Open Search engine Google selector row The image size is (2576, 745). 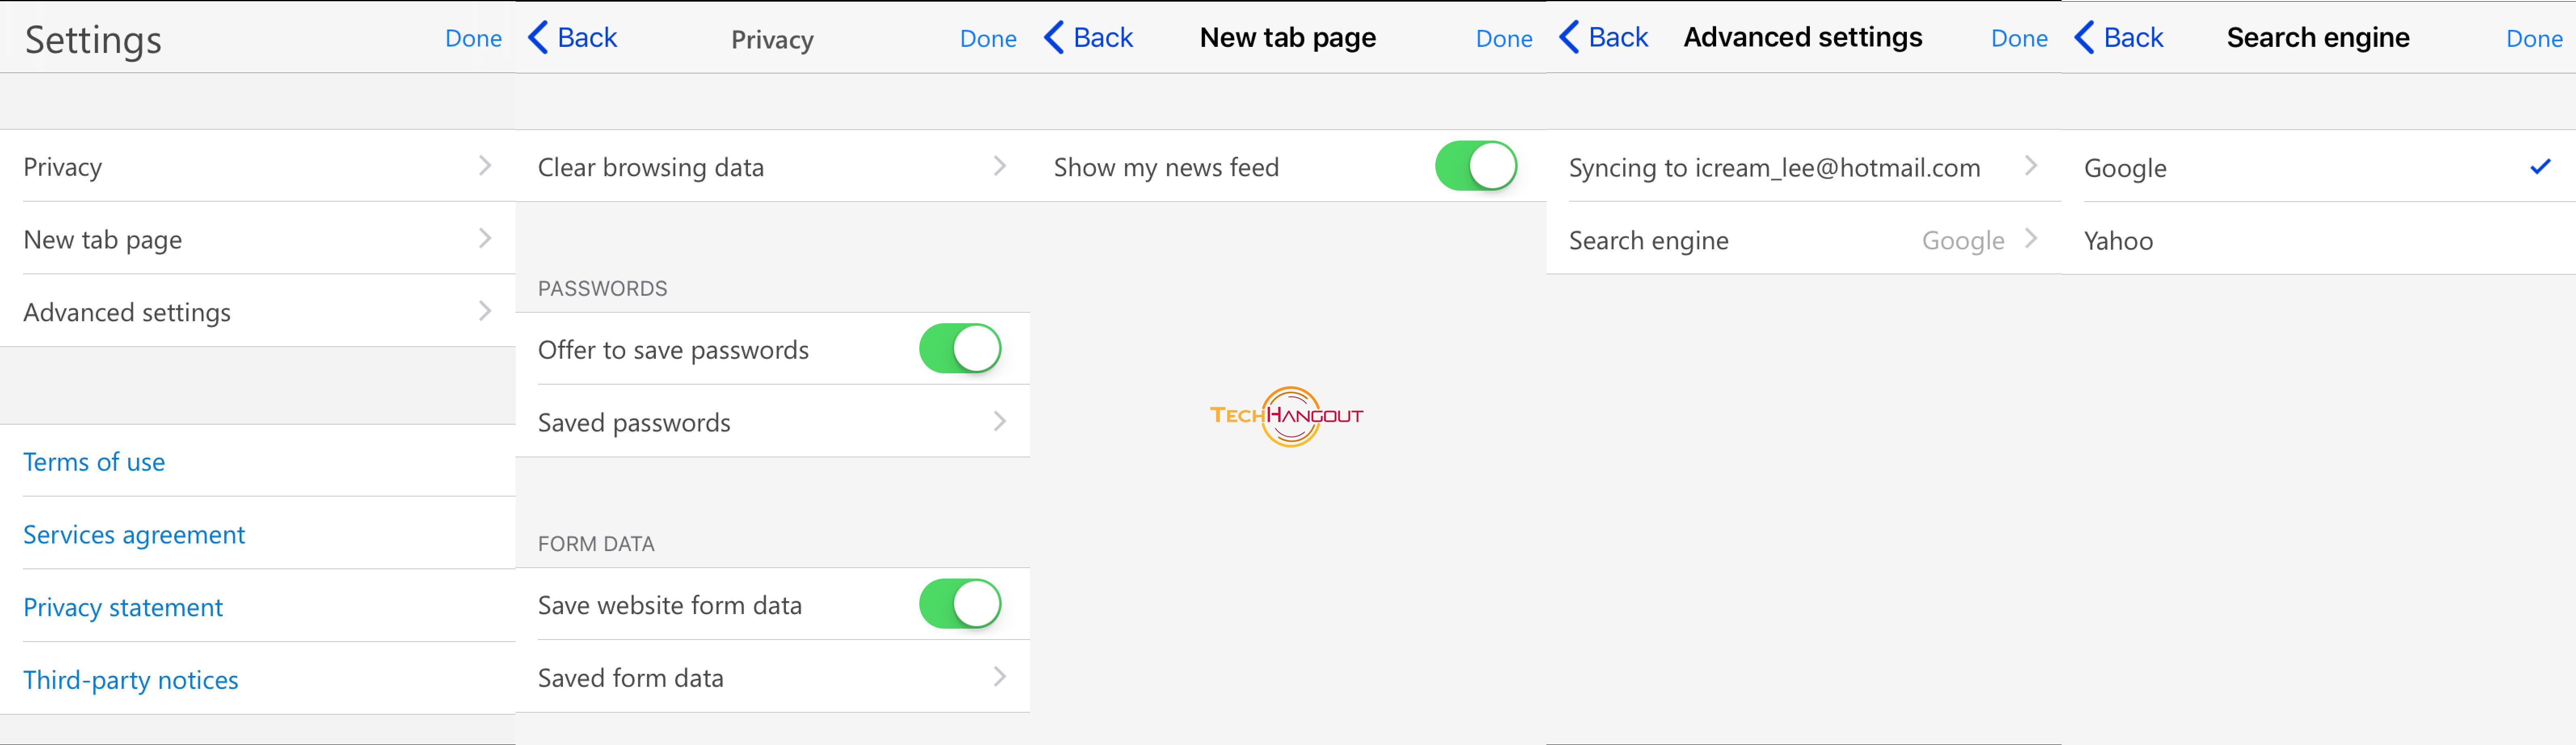pyautogui.click(x=1803, y=239)
